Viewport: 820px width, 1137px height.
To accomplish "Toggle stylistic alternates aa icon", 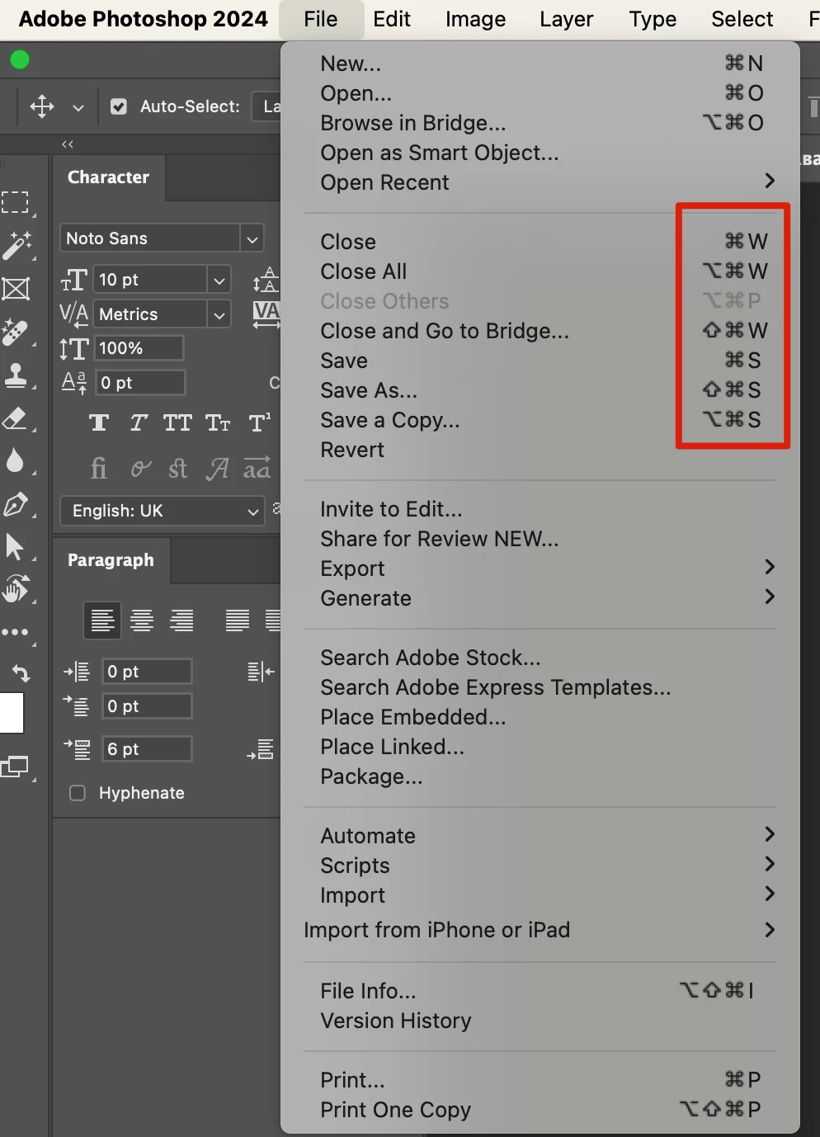I will (257, 468).
